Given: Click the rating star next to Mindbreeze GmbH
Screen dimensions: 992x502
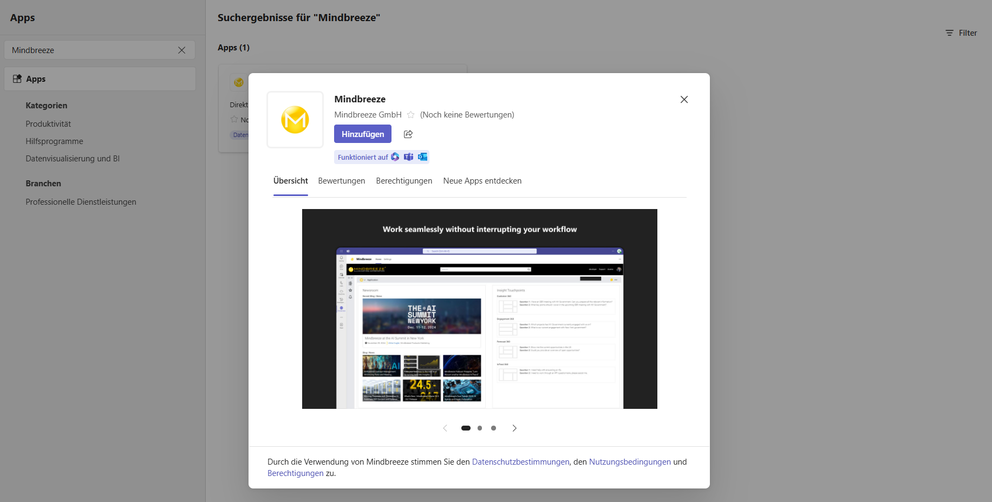Looking at the screenshot, I should tap(411, 115).
